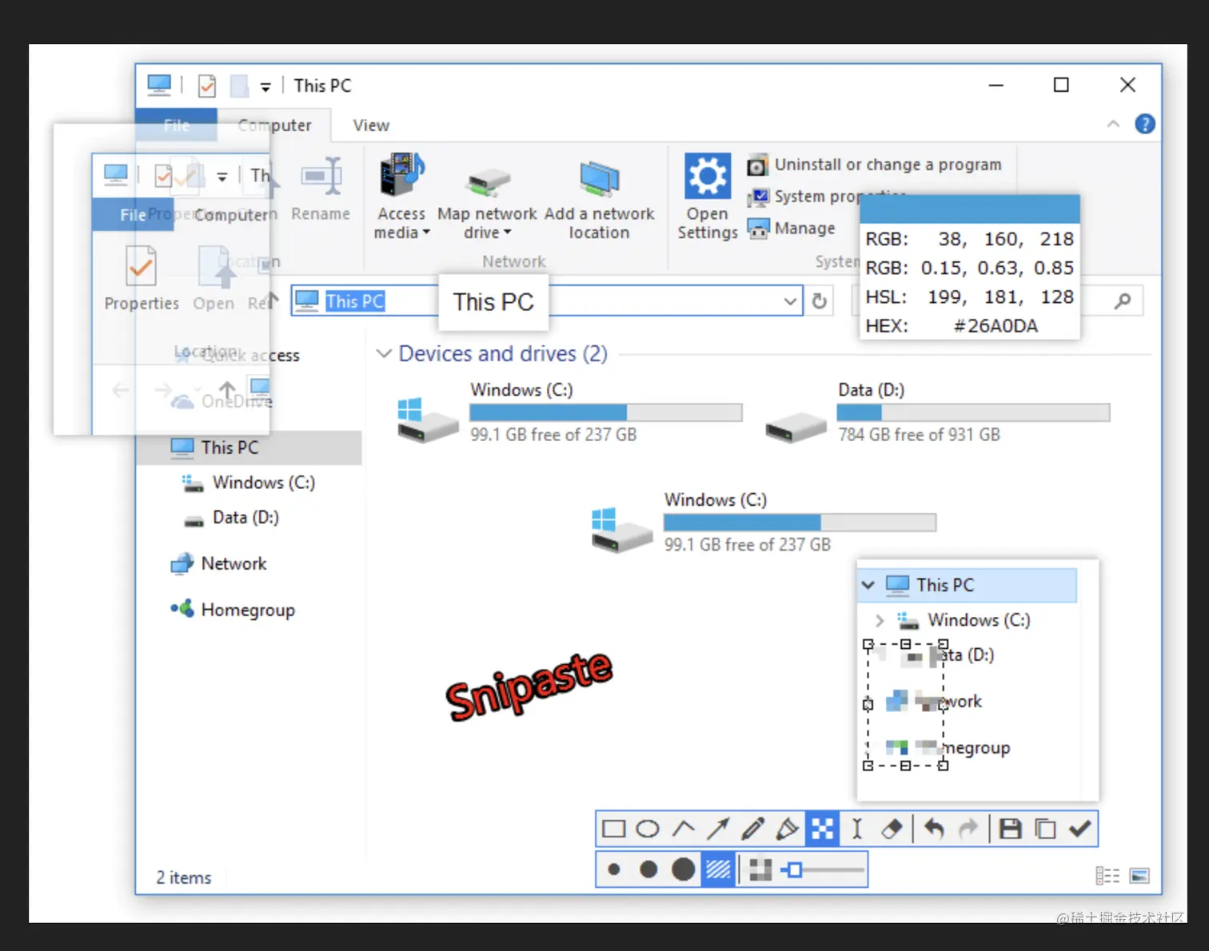Collapse the Devices and drives group
Image resolution: width=1209 pixels, height=951 pixels.
click(384, 353)
